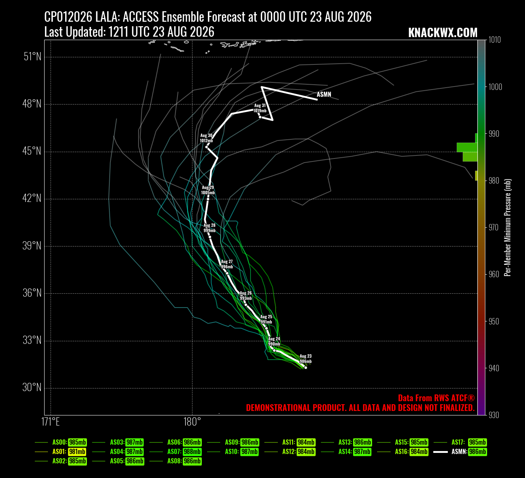525x478 pixels.
Task: Click the 39°N latitude axis label
Action: [x=32, y=246]
